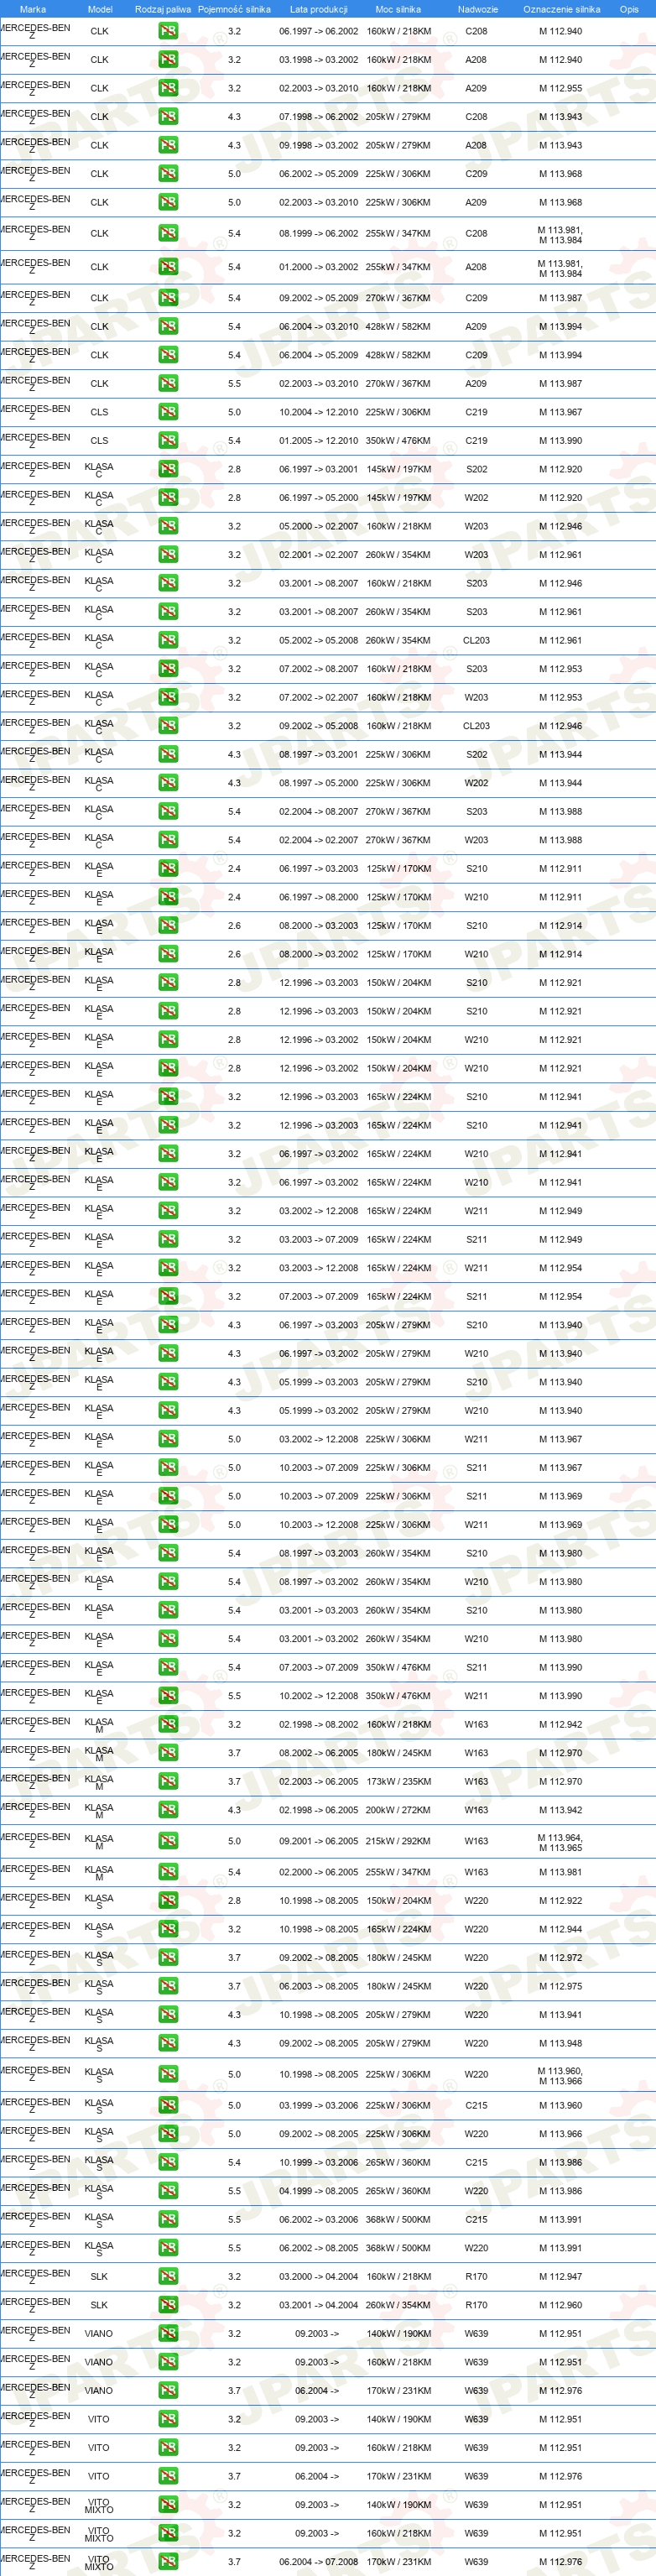Screen dimensions: 656x2576
Task: Click fuel icon in W203 M 113.988 row
Action: (x=168, y=840)
